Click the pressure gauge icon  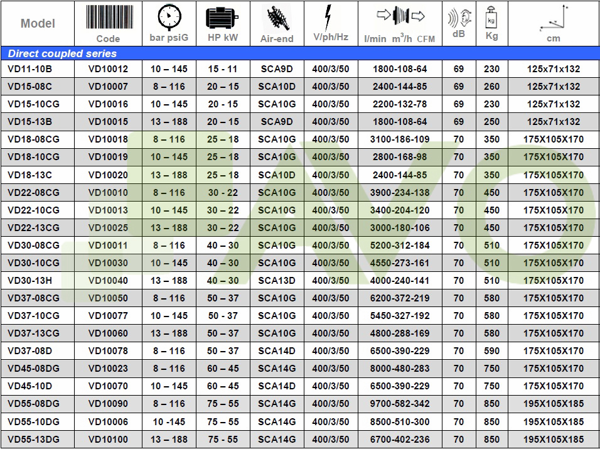(x=169, y=17)
